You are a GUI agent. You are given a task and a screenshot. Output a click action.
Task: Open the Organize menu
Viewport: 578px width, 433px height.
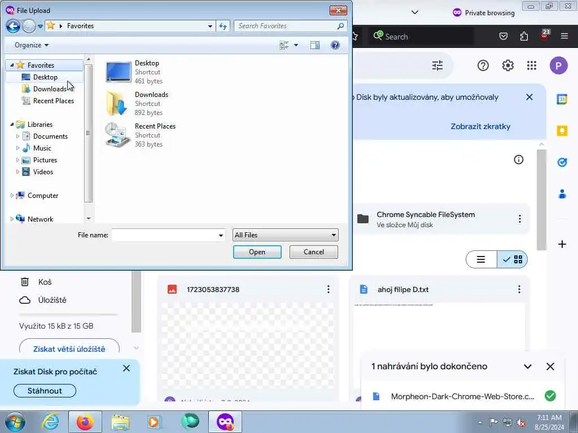[x=32, y=45]
